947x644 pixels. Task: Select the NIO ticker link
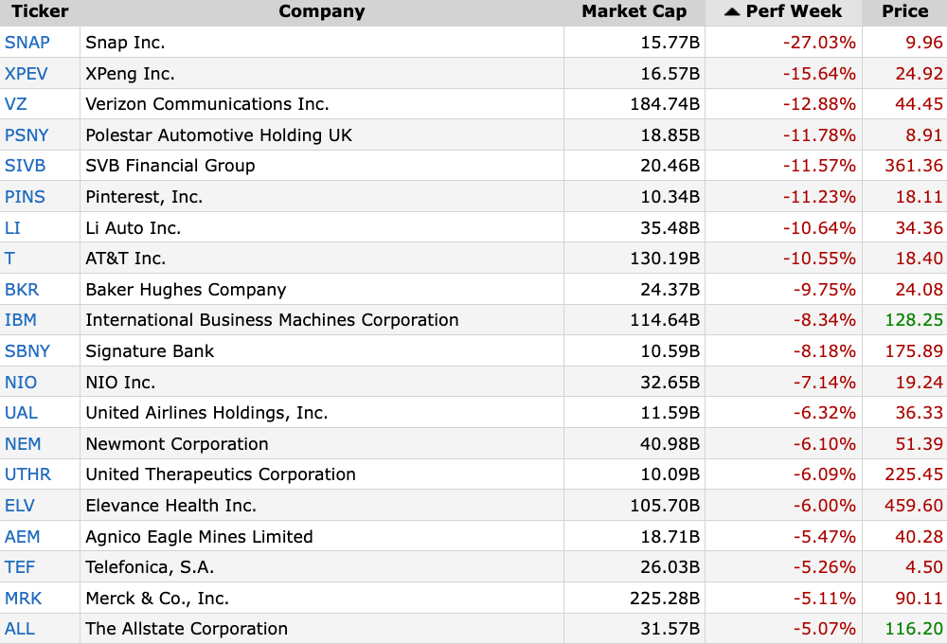[x=21, y=383]
